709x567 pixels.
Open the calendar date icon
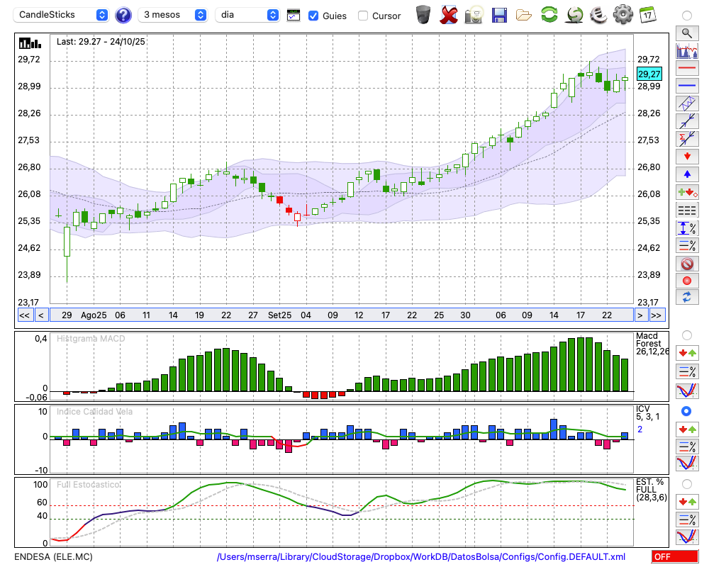coord(647,15)
